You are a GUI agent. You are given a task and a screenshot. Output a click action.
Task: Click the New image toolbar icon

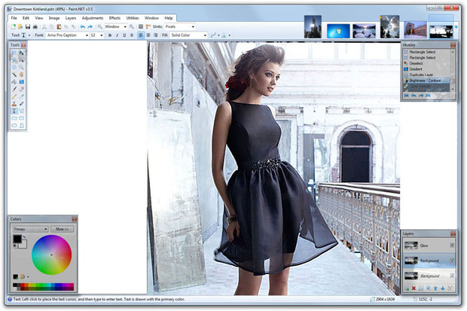[13, 27]
